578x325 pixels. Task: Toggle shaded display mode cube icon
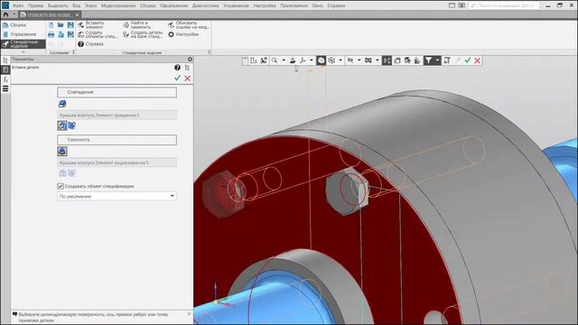click(322, 60)
